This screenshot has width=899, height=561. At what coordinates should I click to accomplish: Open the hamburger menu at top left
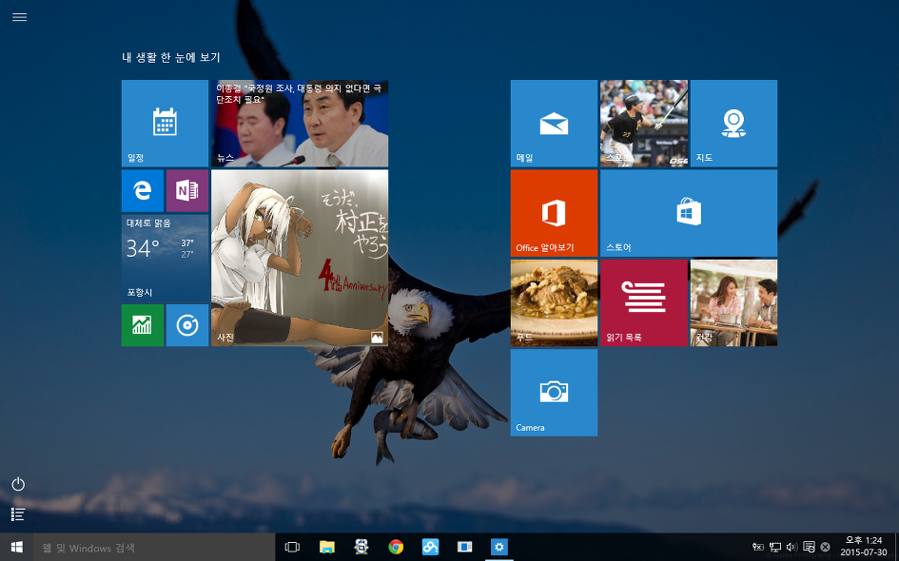coord(19,17)
